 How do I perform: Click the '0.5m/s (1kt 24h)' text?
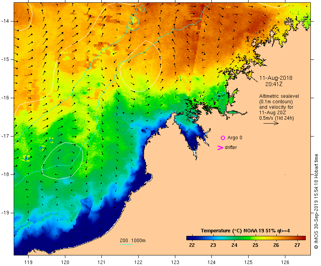(x=276, y=118)
